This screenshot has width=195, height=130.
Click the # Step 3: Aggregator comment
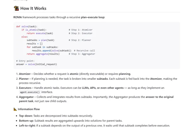coord(82,54)
